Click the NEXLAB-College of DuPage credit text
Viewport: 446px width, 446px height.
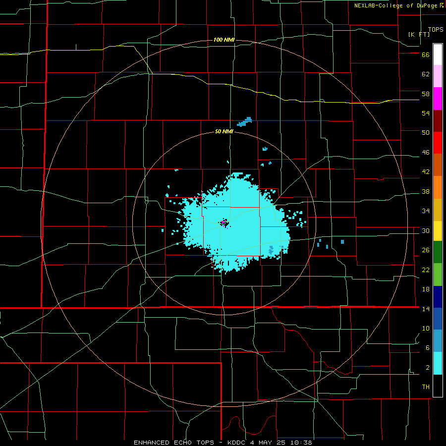[395, 5]
